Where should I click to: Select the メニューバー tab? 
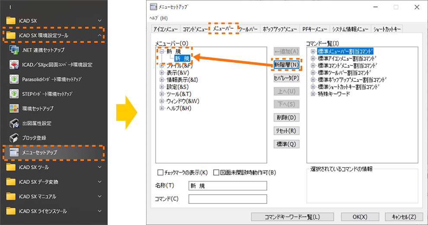point(223,29)
